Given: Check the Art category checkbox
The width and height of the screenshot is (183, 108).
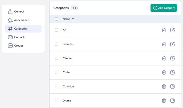Looking at the screenshot, I should point(57,30).
